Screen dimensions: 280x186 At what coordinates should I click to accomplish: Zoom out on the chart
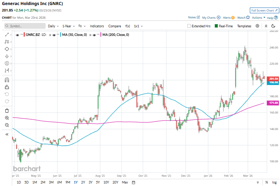click(x=7, y=125)
